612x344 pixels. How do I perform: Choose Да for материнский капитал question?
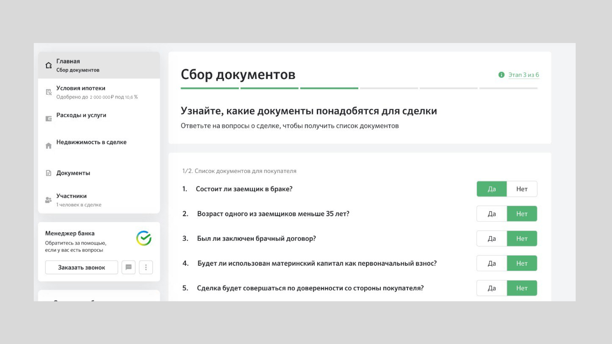pyautogui.click(x=492, y=263)
